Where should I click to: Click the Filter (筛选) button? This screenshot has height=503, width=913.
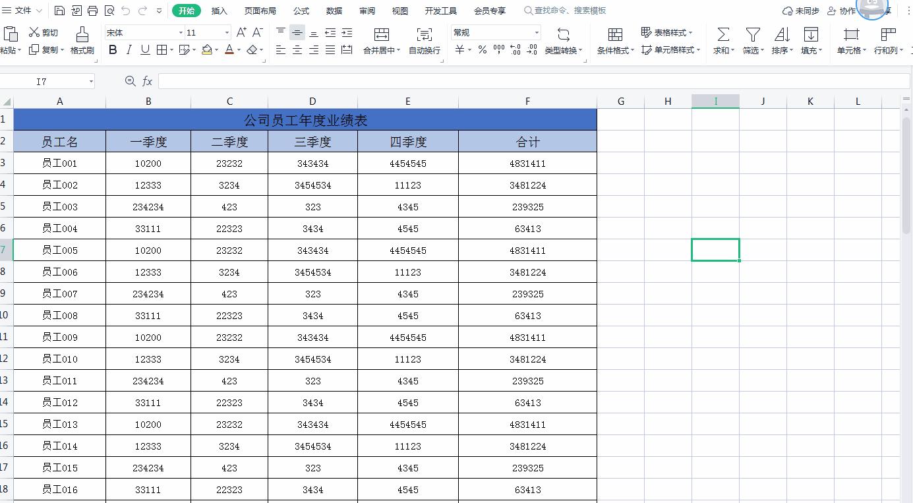[x=753, y=40]
